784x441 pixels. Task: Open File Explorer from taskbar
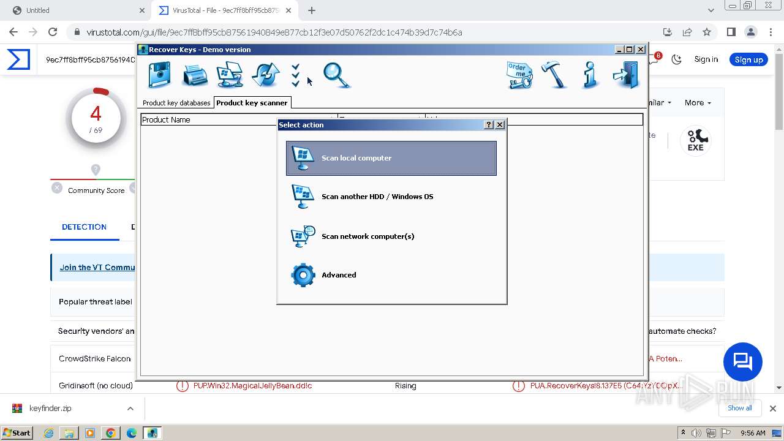(x=69, y=433)
